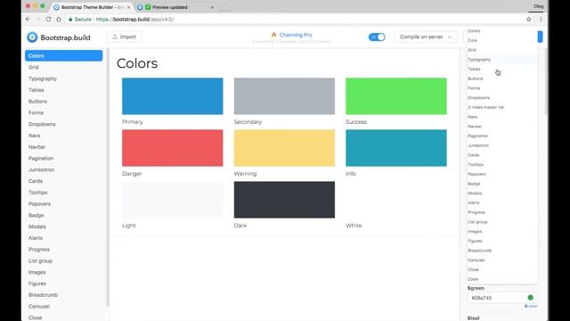Viewport: 570px width, 321px height.
Task: Open Modals in the left sidebar
Action: point(37,226)
